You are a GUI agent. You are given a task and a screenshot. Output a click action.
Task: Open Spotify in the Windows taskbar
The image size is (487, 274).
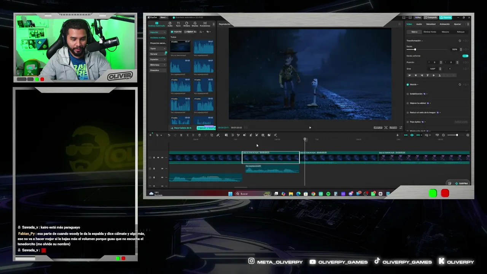point(328,194)
